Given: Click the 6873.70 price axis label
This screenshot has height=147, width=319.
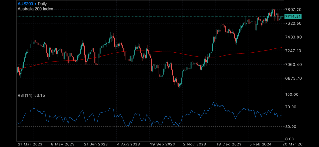Looking at the screenshot, I should pos(293,78).
